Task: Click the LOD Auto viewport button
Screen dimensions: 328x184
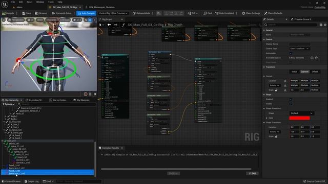Action: [65, 20]
